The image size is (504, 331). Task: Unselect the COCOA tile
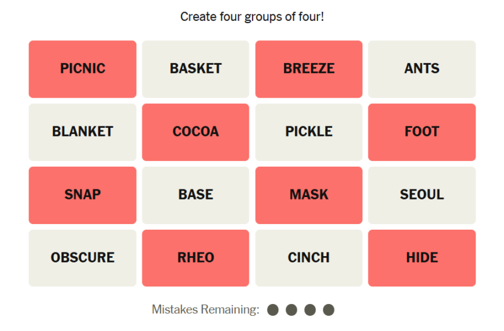tap(195, 132)
